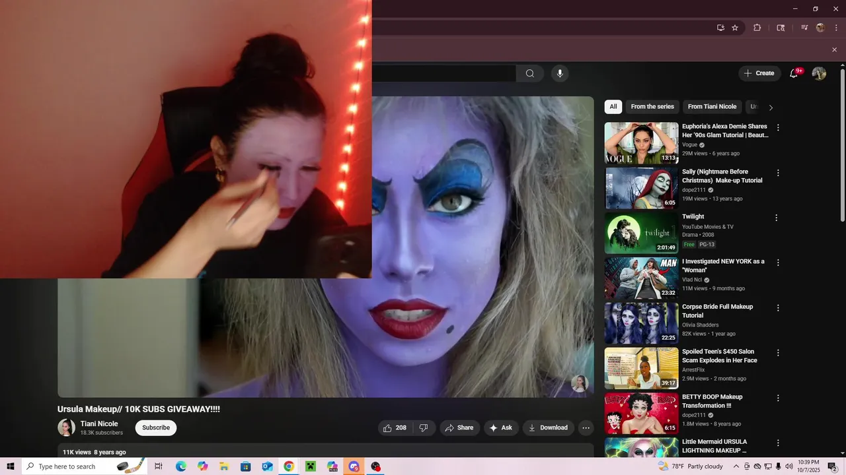Open weather widget 78°F Partly cloudy
The image size is (846, 475).
point(691,466)
